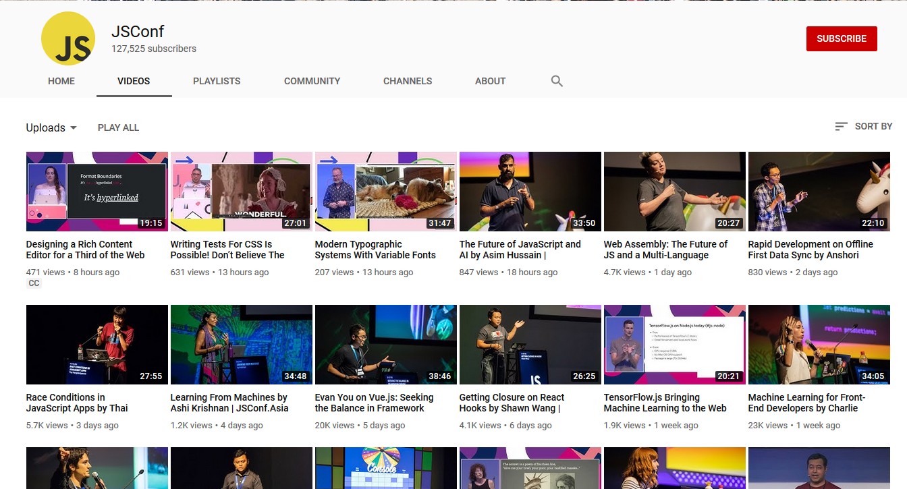Click '1.9K views • 1 week ago' text
This screenshot has width=907, height=489.
click(653, 426)
